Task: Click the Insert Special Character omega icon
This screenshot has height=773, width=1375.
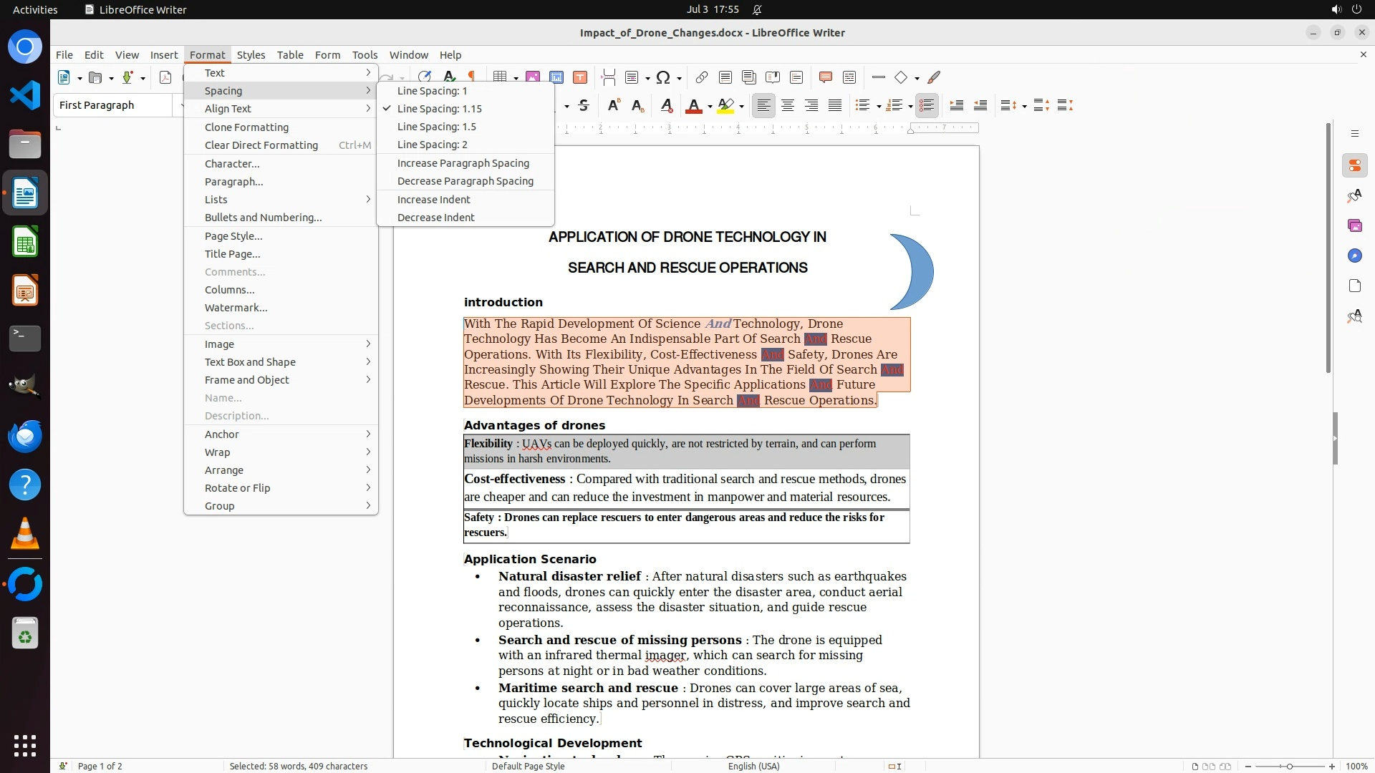Action: [663, 77]
